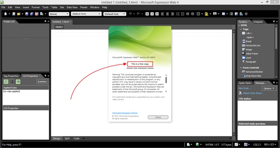This screenshot has height=148, width=280.
Task: Select the body tag in quick tag bar
Action: tap(59, 27)
